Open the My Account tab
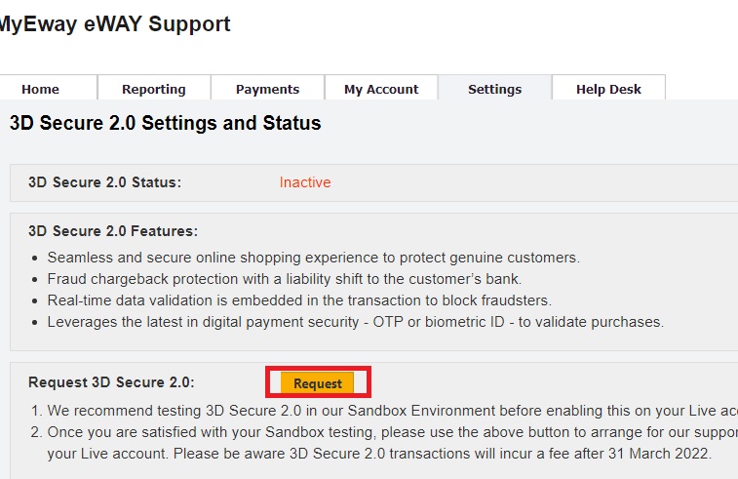The height and width of the screenshot is (479, 738). (381, 89)
